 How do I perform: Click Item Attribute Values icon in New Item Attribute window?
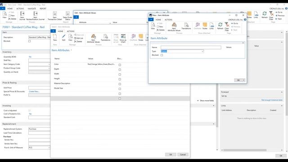tap(174, 27)
